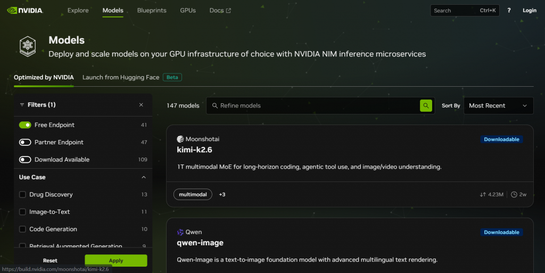Open the qwen-image model
This screenshot has height=273, width=545.
pyautogui.click(x=200, y=243)
